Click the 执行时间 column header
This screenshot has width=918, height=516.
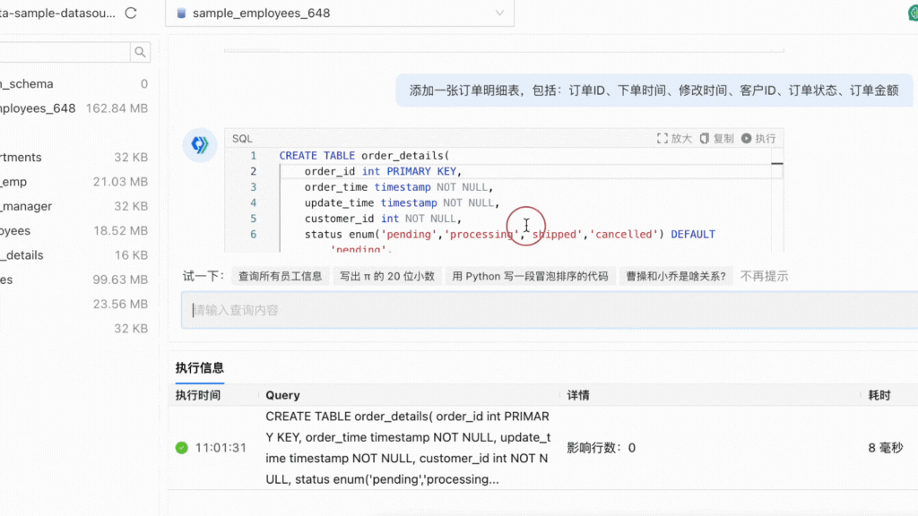198,395
